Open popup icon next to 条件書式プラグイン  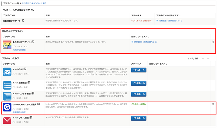[33, 42]
